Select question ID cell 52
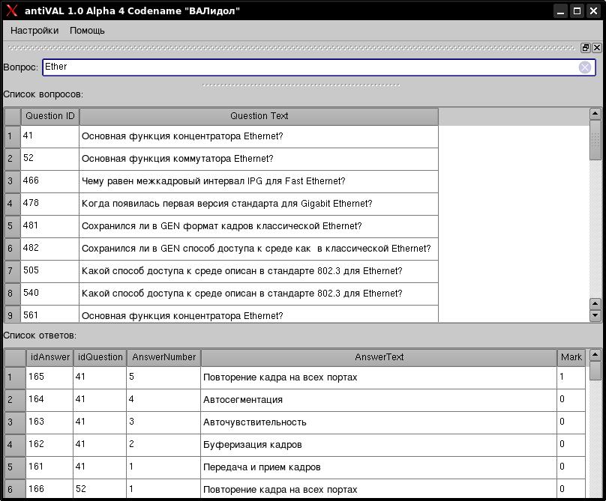606x501 pixels. [49, 159]
